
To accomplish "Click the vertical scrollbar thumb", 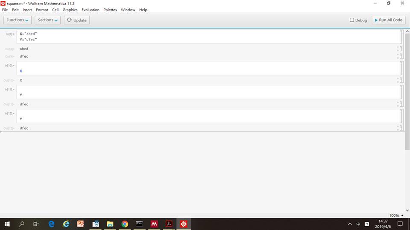I will coord(407,92).
